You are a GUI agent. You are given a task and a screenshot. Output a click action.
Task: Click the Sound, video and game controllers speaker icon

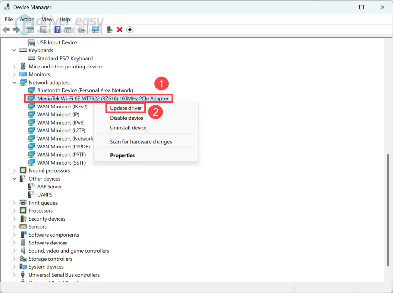pyautogui.click(x=23, y=251)
